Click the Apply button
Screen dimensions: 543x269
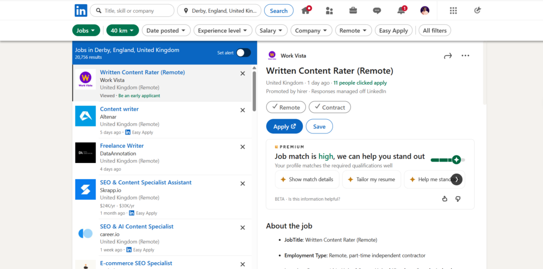coord(284,127)
